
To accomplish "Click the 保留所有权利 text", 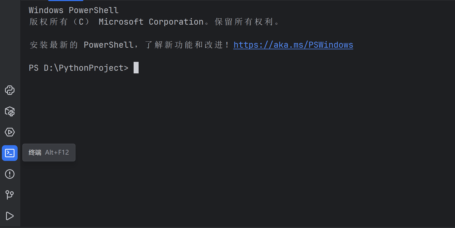I will click(244, 22).
